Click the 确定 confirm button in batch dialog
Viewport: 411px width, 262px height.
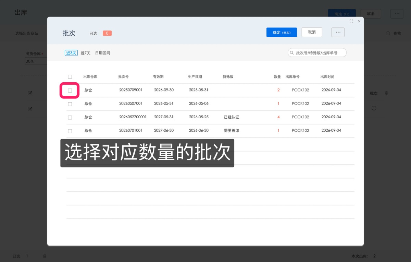282,32
